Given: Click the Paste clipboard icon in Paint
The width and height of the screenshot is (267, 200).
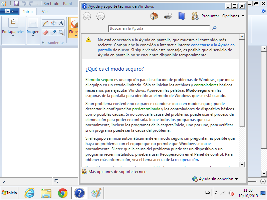Looking at the screenshot, I should click(x=13, y=22).
